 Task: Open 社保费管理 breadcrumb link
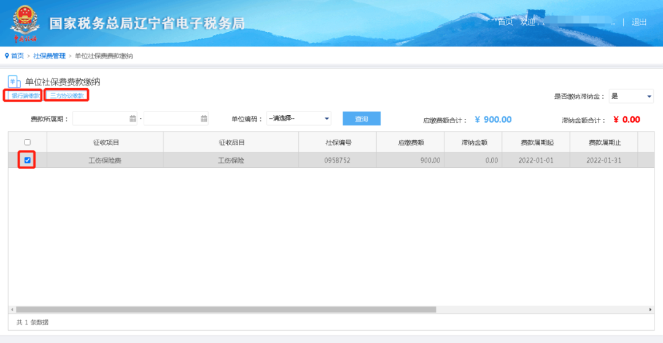coord(50,56)
